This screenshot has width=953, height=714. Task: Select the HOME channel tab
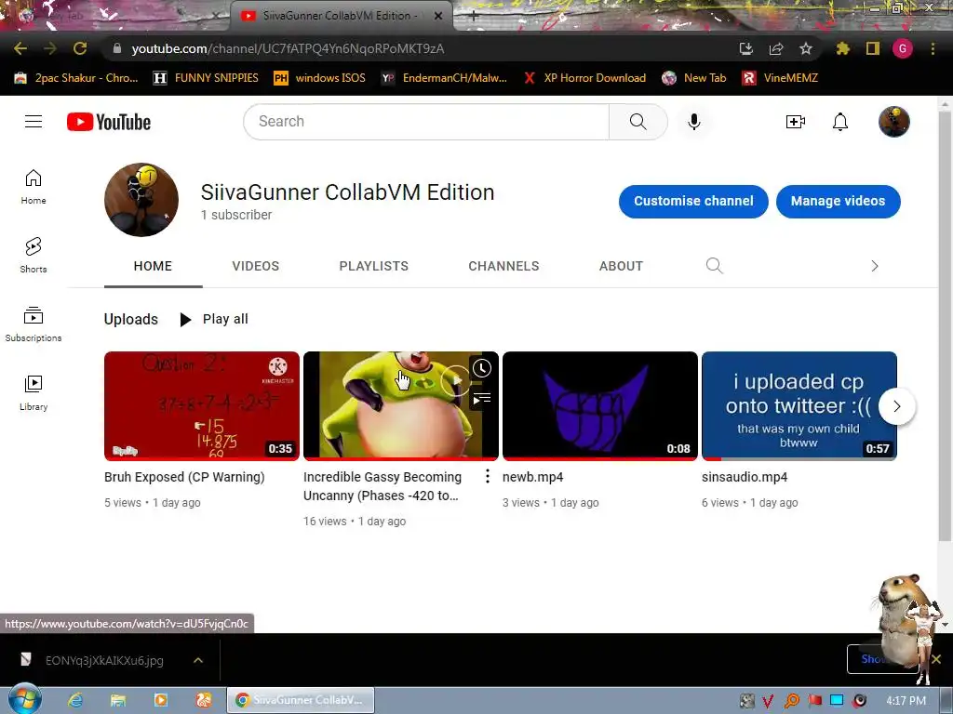154,266
